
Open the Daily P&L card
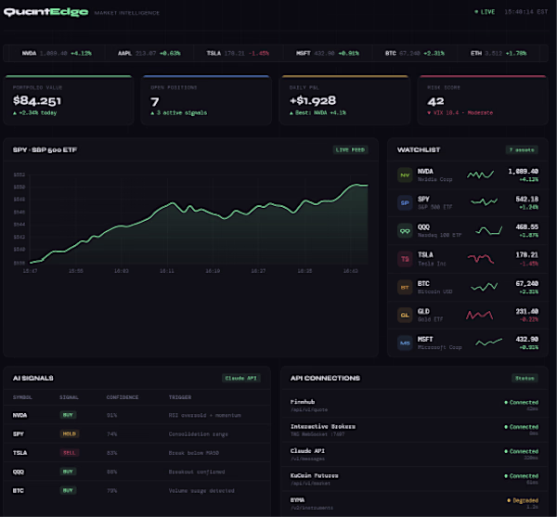pyautogui.click(x=344, y=100)
